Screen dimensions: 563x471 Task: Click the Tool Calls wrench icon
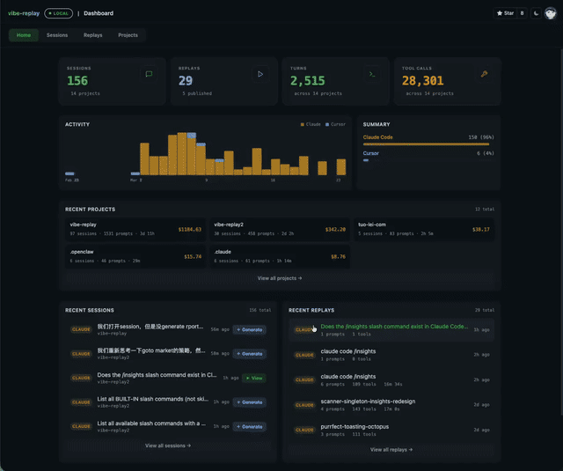[484, 74]
